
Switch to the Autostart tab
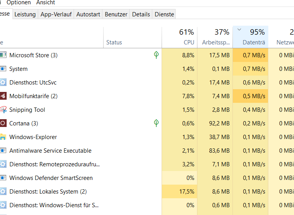coord(88,14)
